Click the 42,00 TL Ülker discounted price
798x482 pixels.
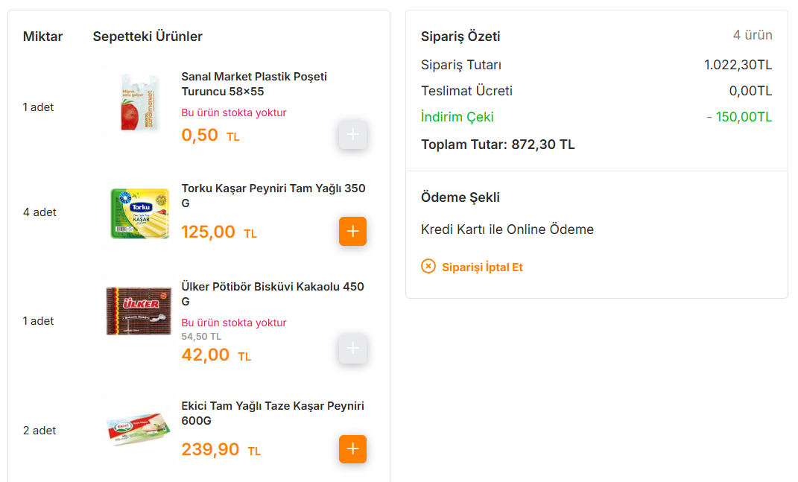pos(216,355)
